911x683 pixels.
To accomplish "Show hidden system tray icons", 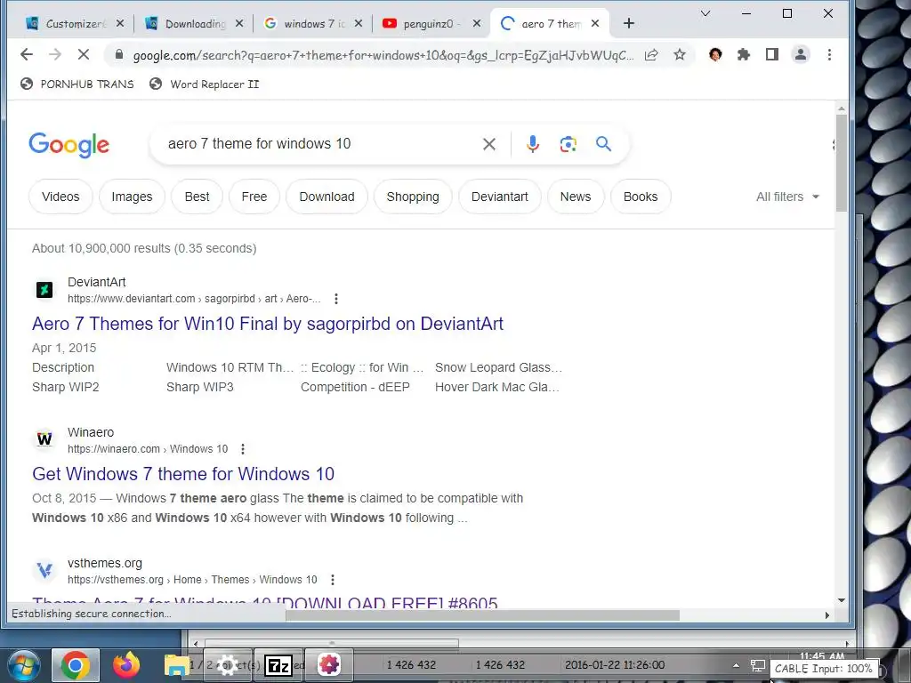I will pos(736,665).
